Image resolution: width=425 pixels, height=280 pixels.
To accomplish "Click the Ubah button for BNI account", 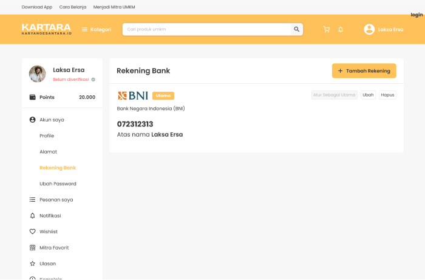I will (368, 95).
